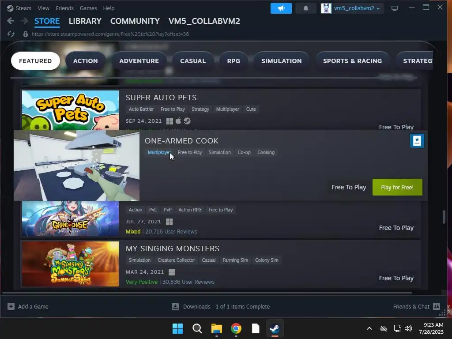Click the Steam logo icon in menu bar
This screenshot has height=339, width=452.
tap(10, 8)
